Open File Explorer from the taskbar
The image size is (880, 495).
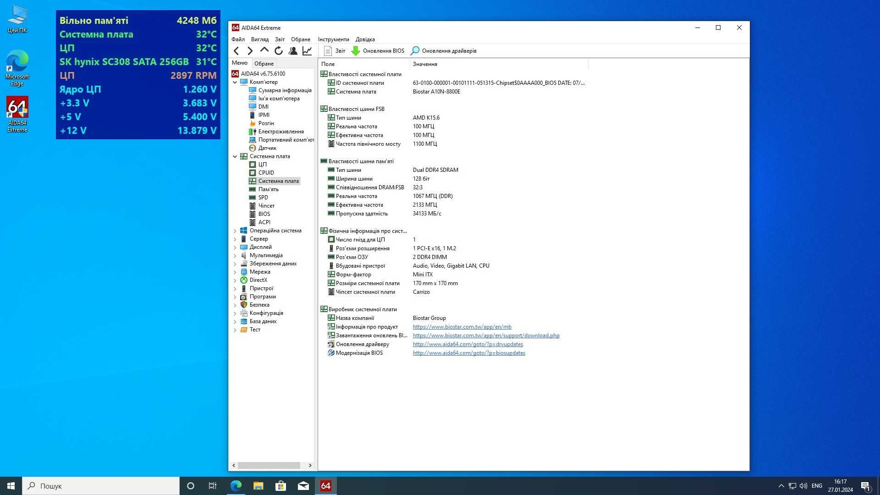coord(258,486)
